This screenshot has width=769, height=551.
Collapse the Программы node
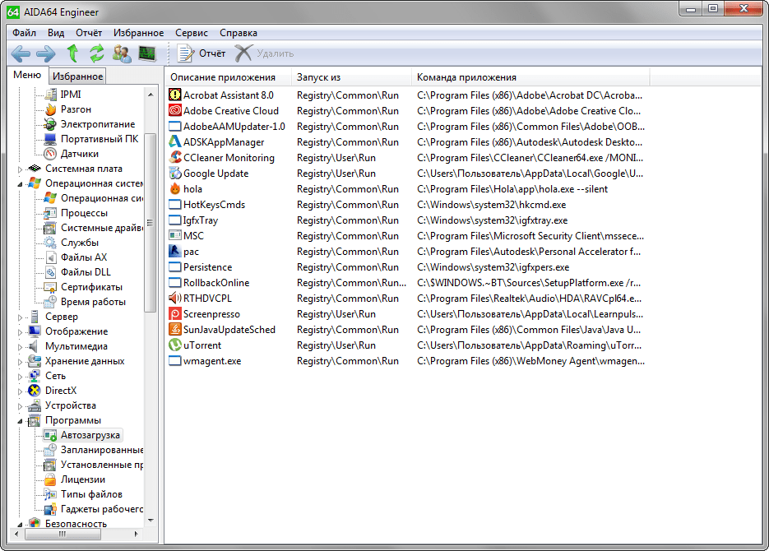click(20, 420)
